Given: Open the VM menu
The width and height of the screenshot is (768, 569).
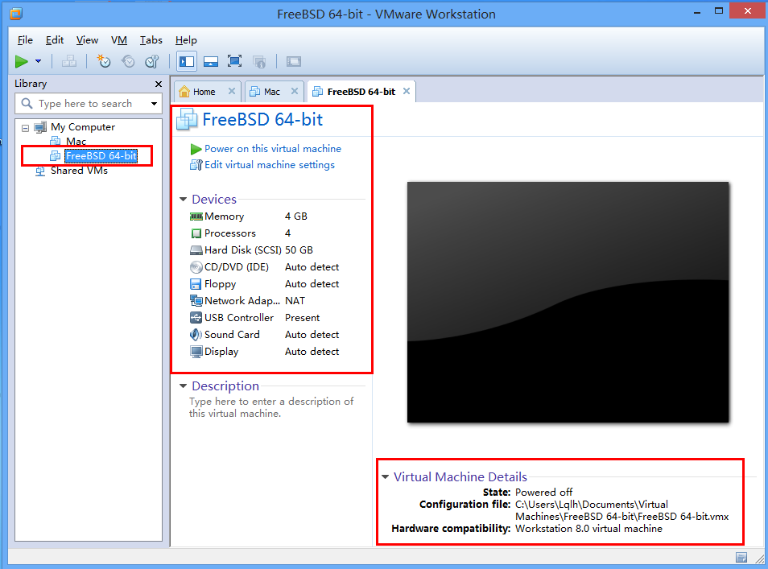Looking at the screenshot, I should [x=119, y=40].
